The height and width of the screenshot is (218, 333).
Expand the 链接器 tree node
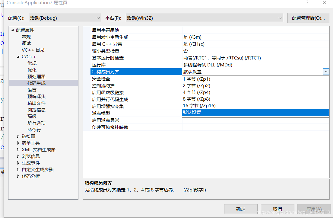click(x=18, y=136)
